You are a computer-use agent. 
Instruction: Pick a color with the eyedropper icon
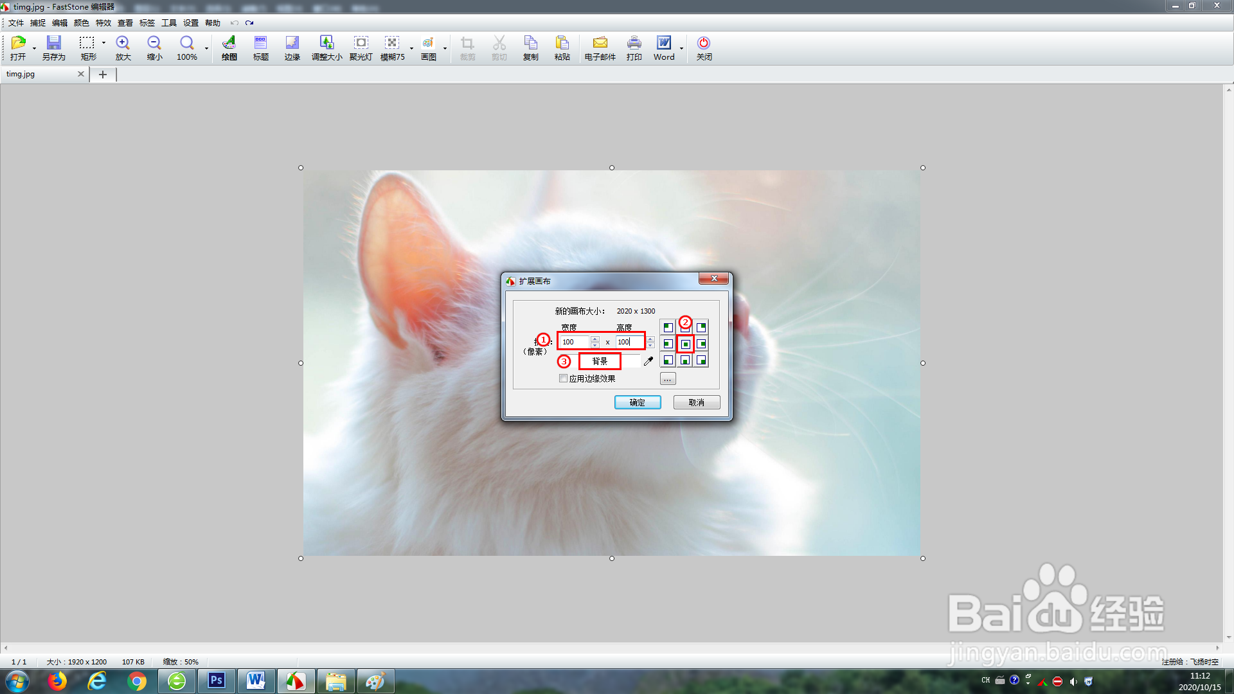(x=648, y=361)
